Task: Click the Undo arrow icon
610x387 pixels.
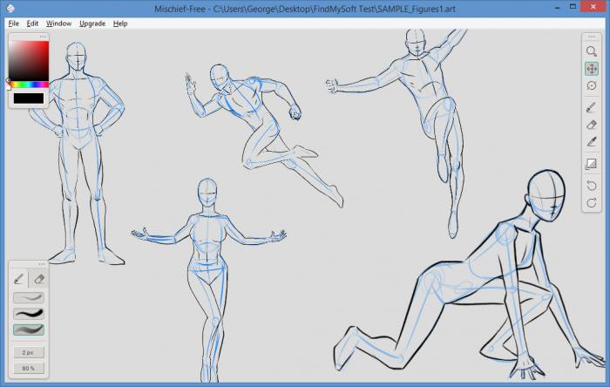Action: (592, 186)
